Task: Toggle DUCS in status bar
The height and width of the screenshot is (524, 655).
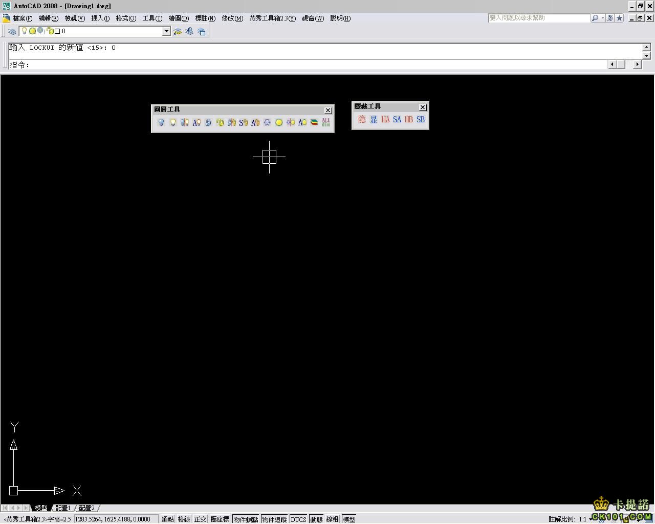Action: 298,519
